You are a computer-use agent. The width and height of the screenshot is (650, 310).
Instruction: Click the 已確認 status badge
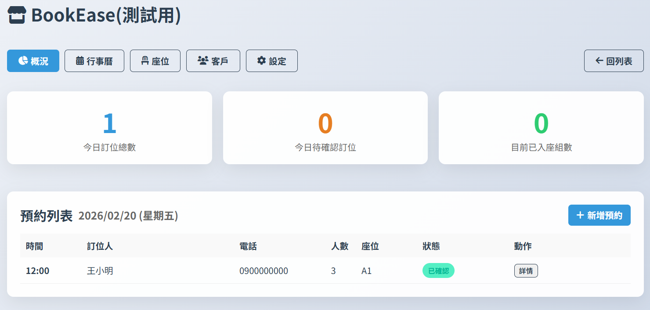(x=438, y=270)
